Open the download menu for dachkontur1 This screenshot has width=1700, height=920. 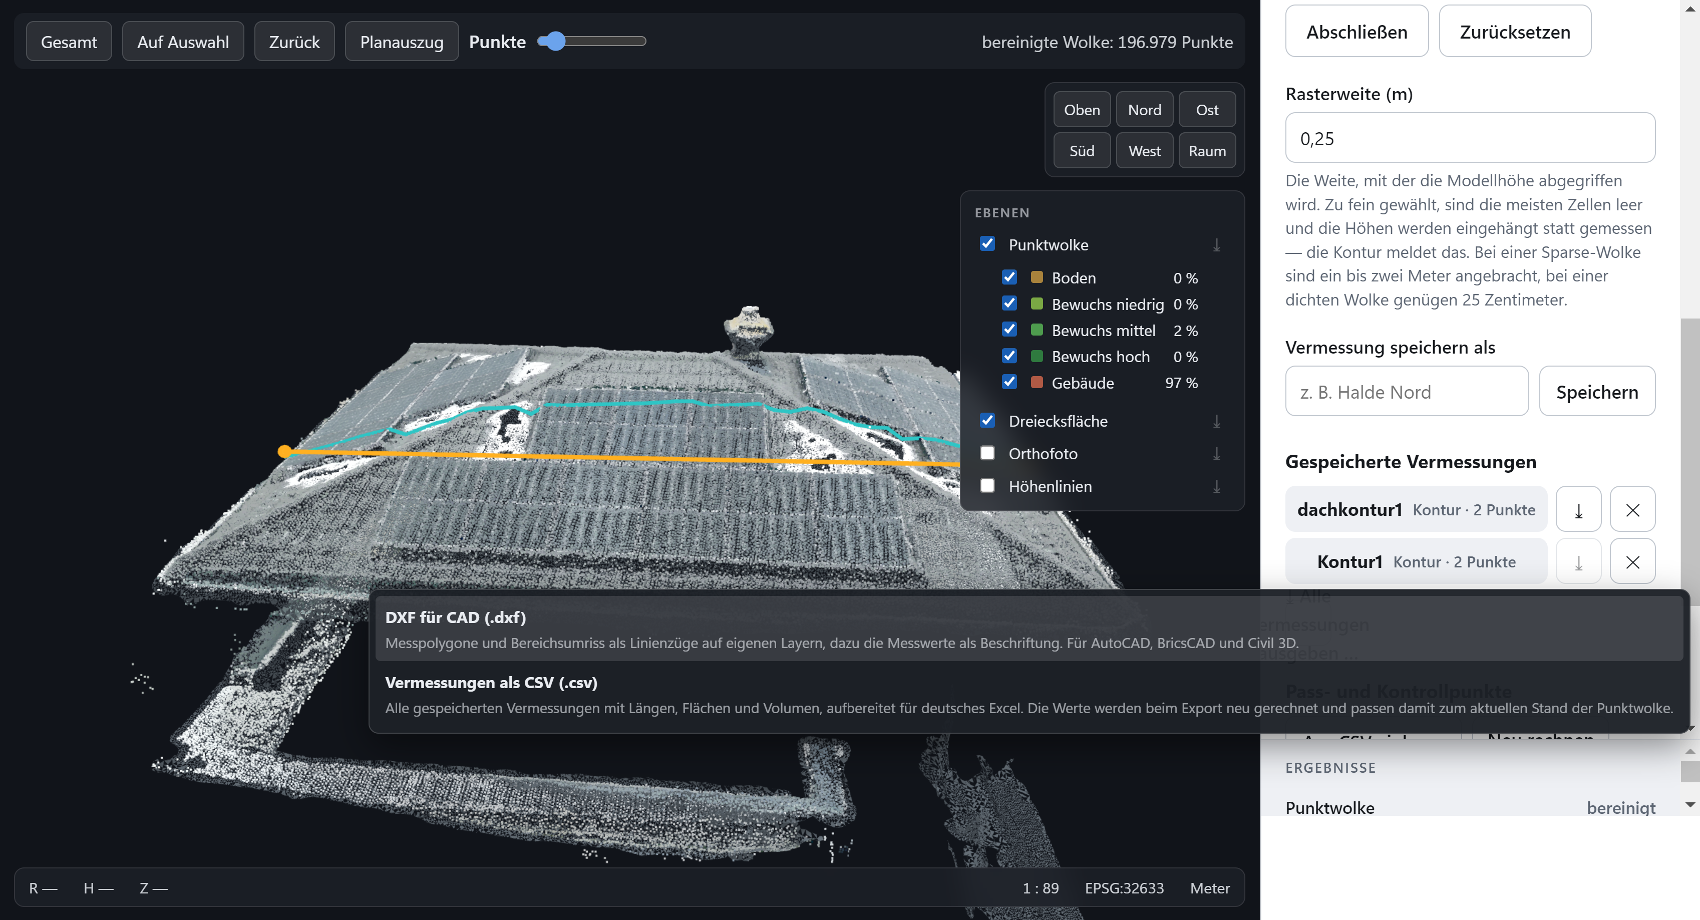pyautogui.click(x=1578, y=509)
